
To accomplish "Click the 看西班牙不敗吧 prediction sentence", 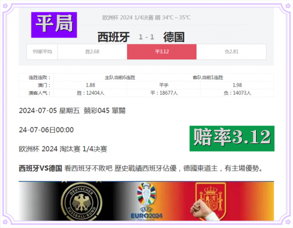I will pos(163,168).
